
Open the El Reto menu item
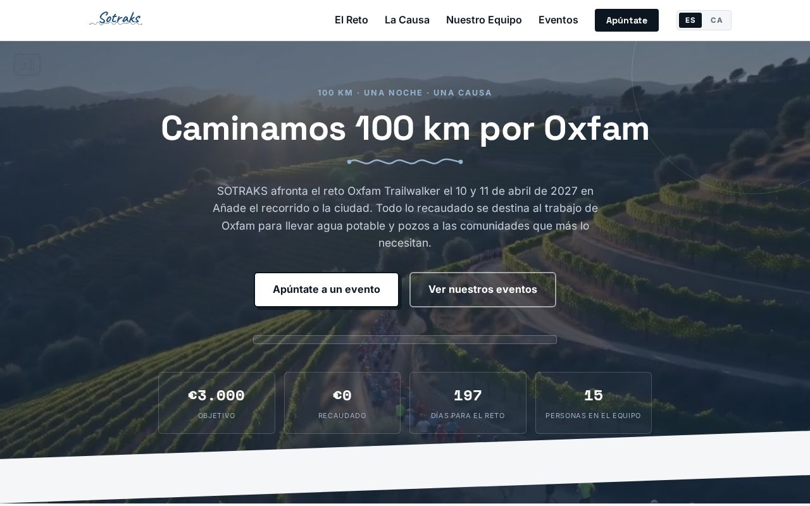tap(351, 20)
